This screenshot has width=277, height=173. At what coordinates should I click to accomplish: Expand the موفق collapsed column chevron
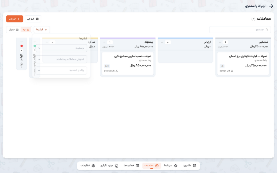point(35,42)
